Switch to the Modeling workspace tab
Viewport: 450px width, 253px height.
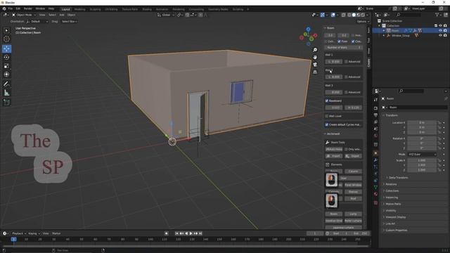(79, 9)
